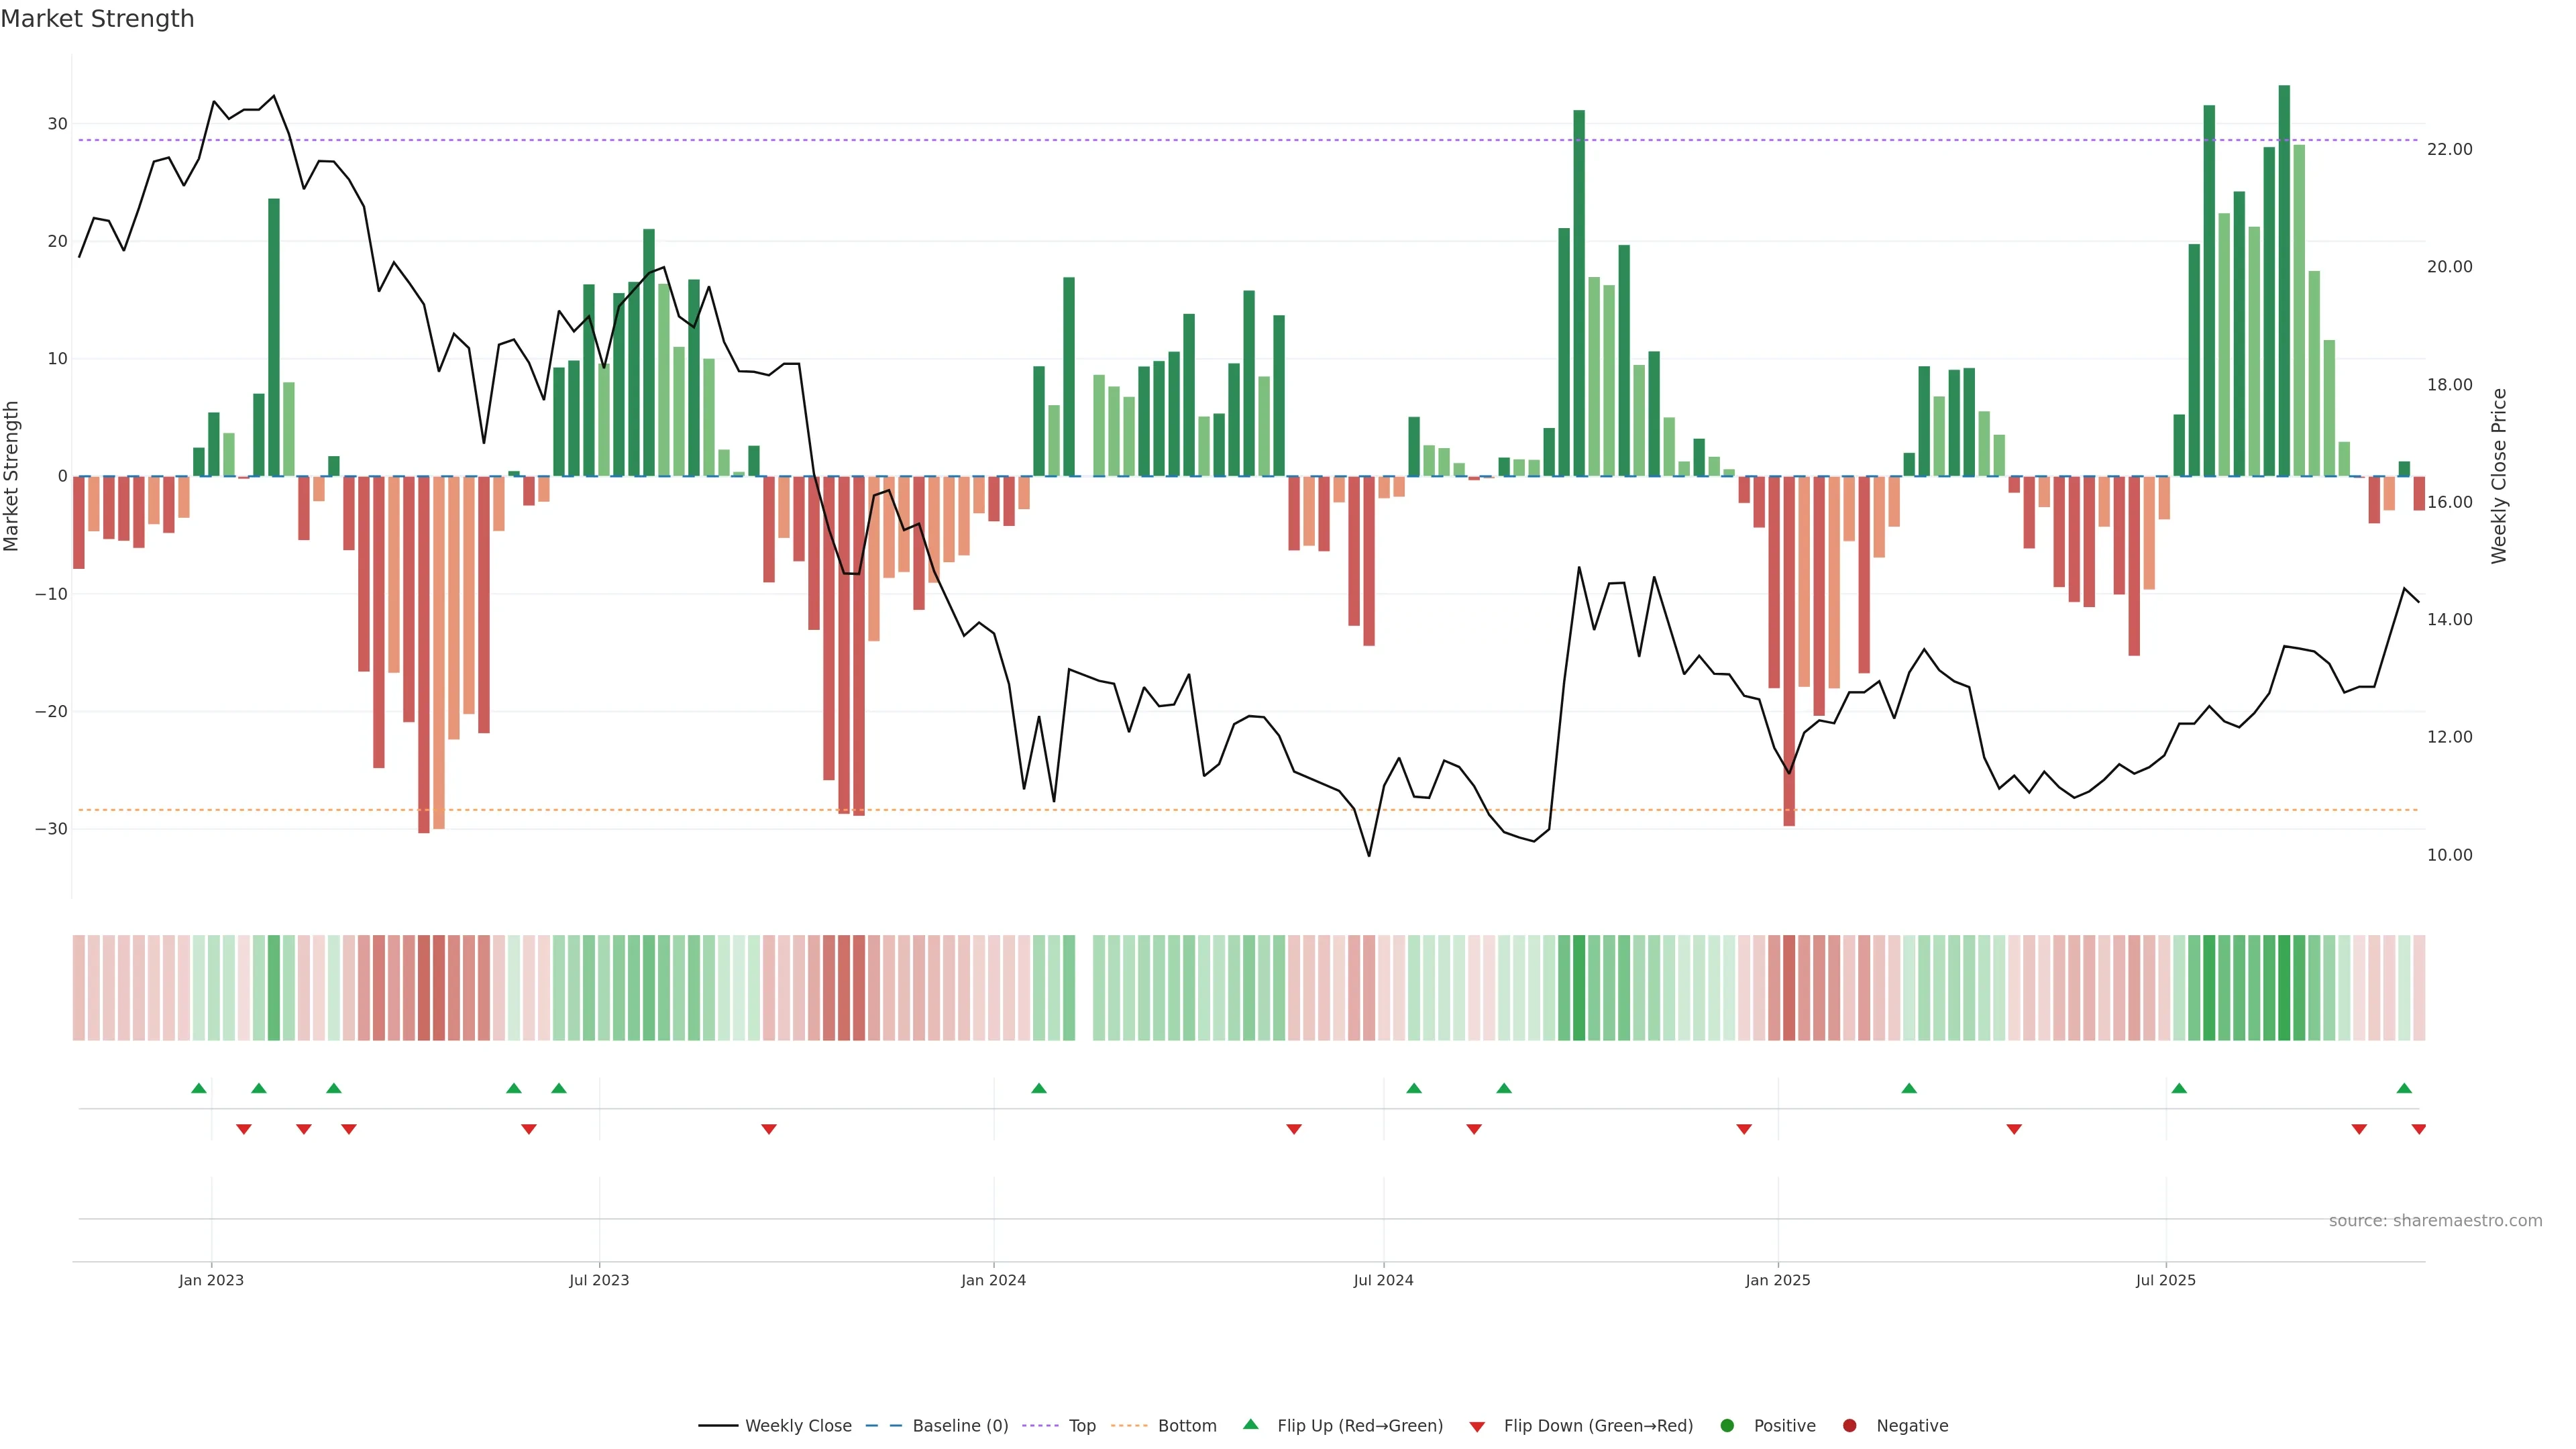2576x1449 pixels.
Task: Click the first green flip-up triangle marker
Action: click(x=199, y=1088)
